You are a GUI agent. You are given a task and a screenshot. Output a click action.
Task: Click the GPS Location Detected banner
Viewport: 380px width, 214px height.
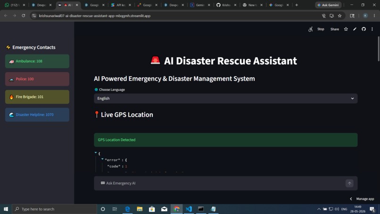pos(226,140)
